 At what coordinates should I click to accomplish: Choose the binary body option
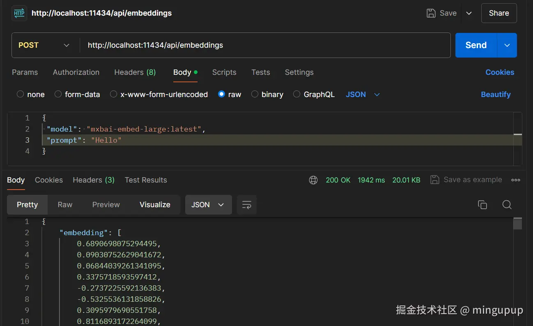pos(255,95)
